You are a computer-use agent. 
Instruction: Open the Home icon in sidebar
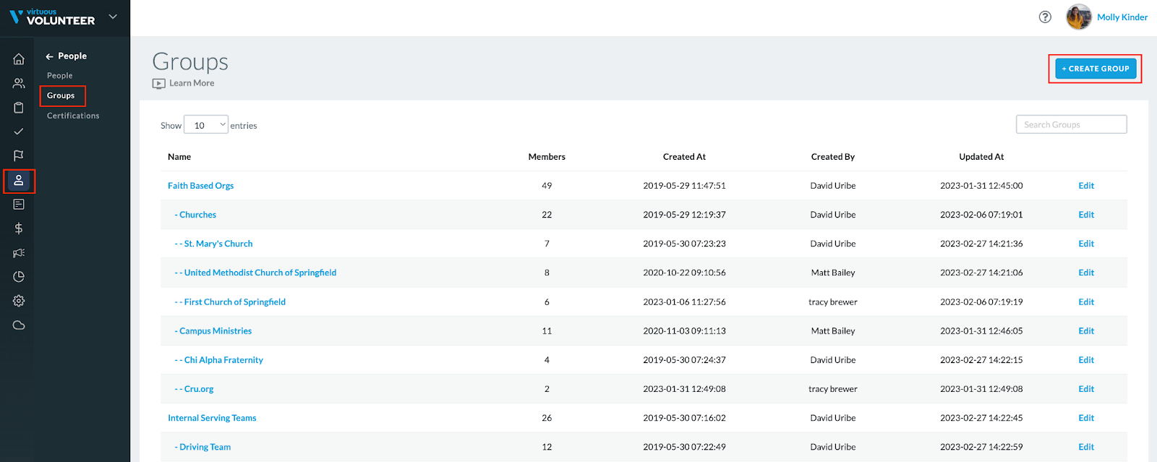tap(19, 59)
